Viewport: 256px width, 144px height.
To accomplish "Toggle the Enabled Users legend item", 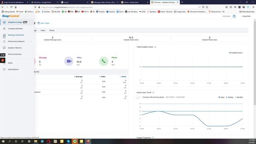I will (236, 53).
